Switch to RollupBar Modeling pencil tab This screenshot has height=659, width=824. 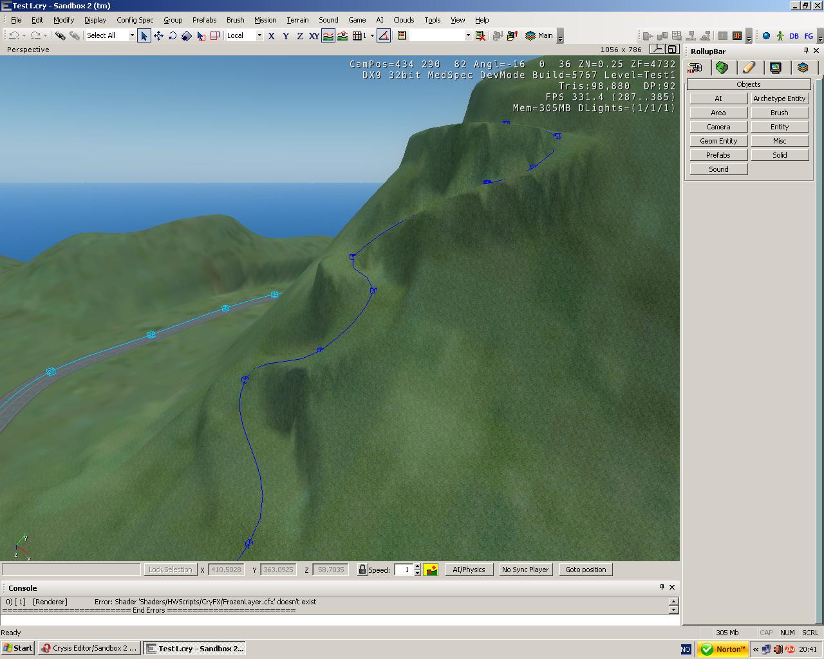pos(749,68)
